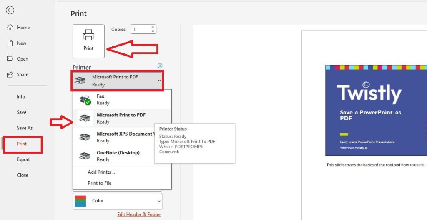Open the Export page
The image size is (427, 220).
pos(23,159)
